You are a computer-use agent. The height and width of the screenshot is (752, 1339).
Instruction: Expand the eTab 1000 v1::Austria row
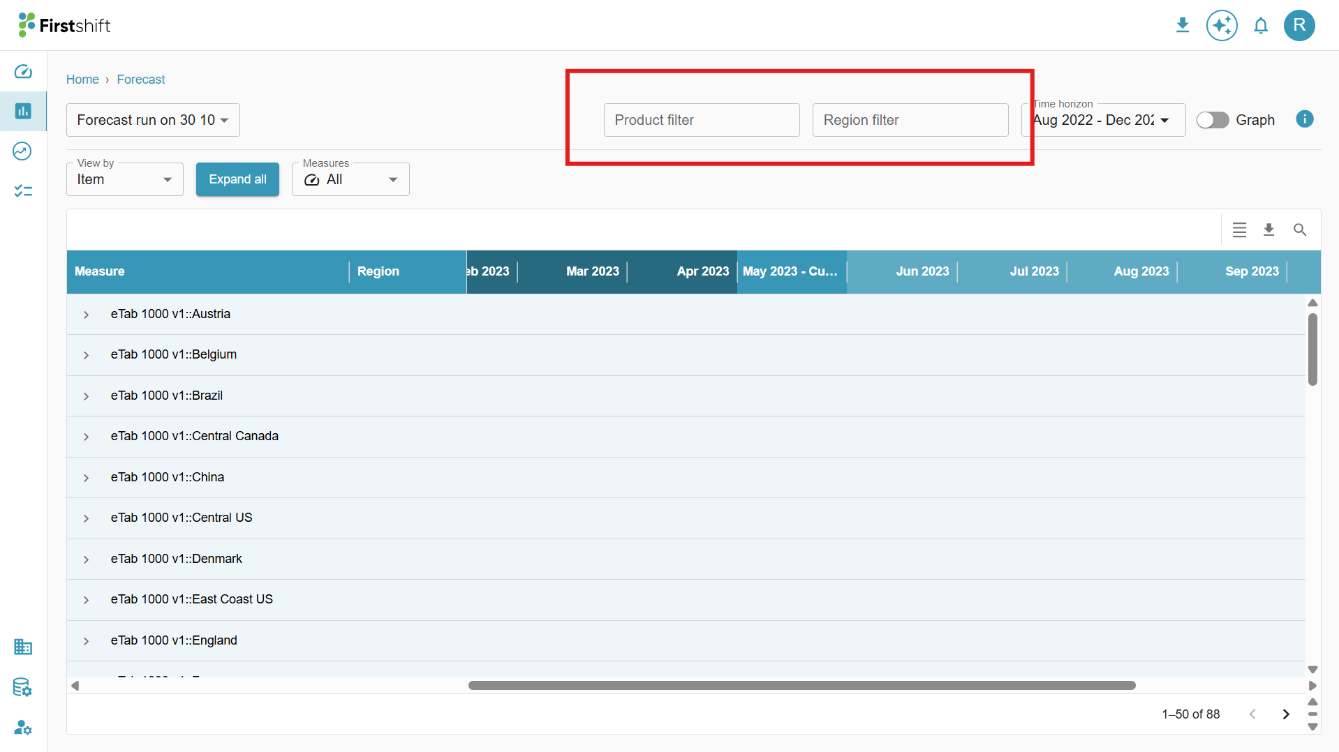pos(86,315)
